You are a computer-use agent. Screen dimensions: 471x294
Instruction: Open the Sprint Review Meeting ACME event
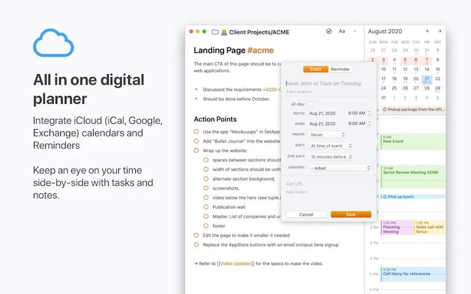point(413,176)
